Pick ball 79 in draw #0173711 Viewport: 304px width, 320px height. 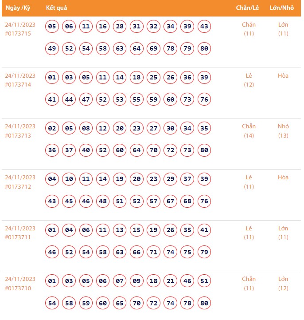(204, 252)
